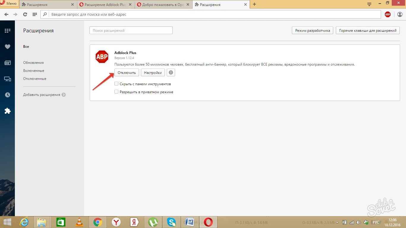Click the Добавить расширения link
Screen dimensions: 406x228
tap(44, 95)
